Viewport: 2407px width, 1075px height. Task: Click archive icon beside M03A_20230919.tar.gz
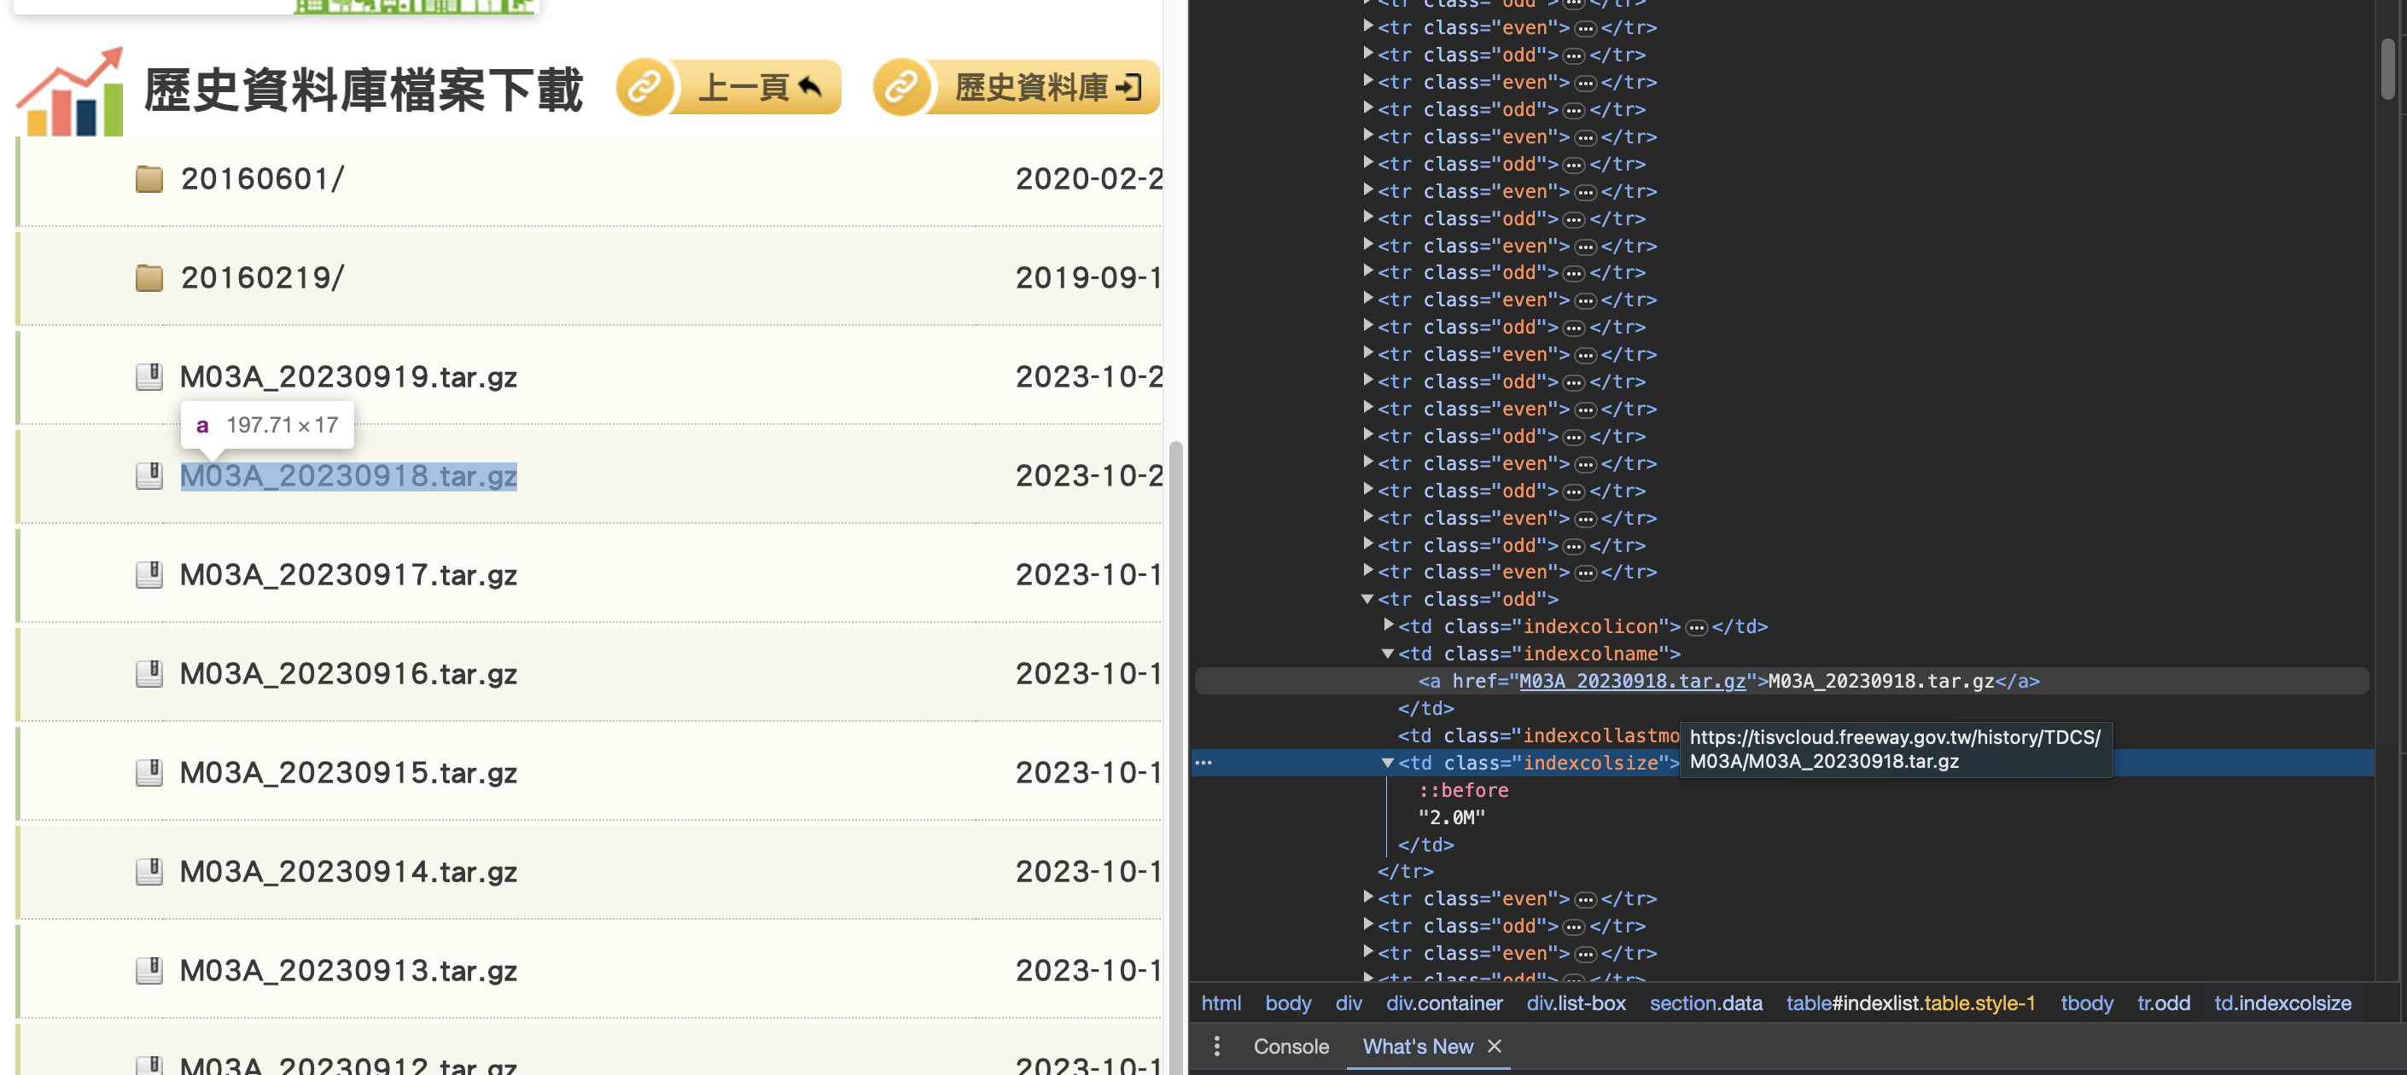(x=149, y=376)
